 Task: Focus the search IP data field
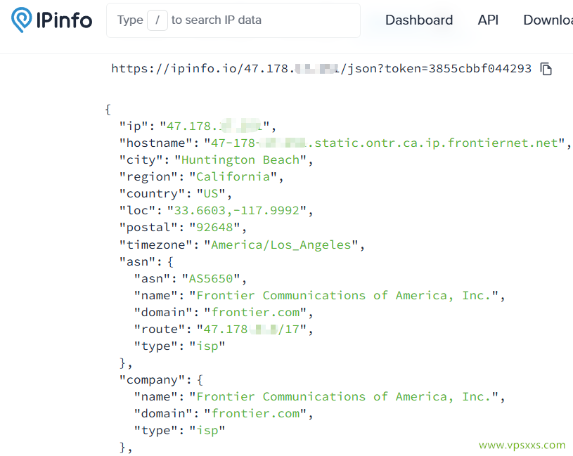click(233, 20)
